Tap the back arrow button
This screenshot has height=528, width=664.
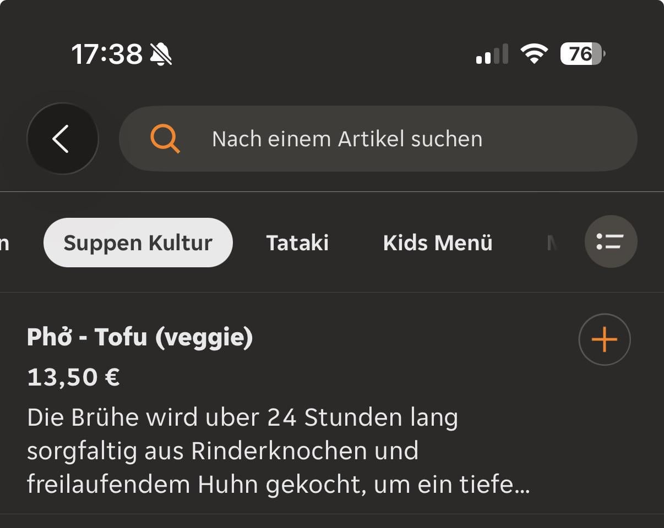tap(62, 139)
